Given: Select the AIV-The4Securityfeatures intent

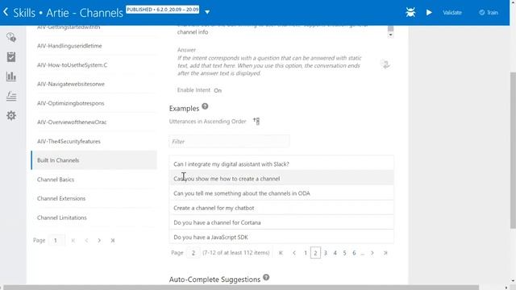Looking at the screenshot, I should (x=94, y=142).
